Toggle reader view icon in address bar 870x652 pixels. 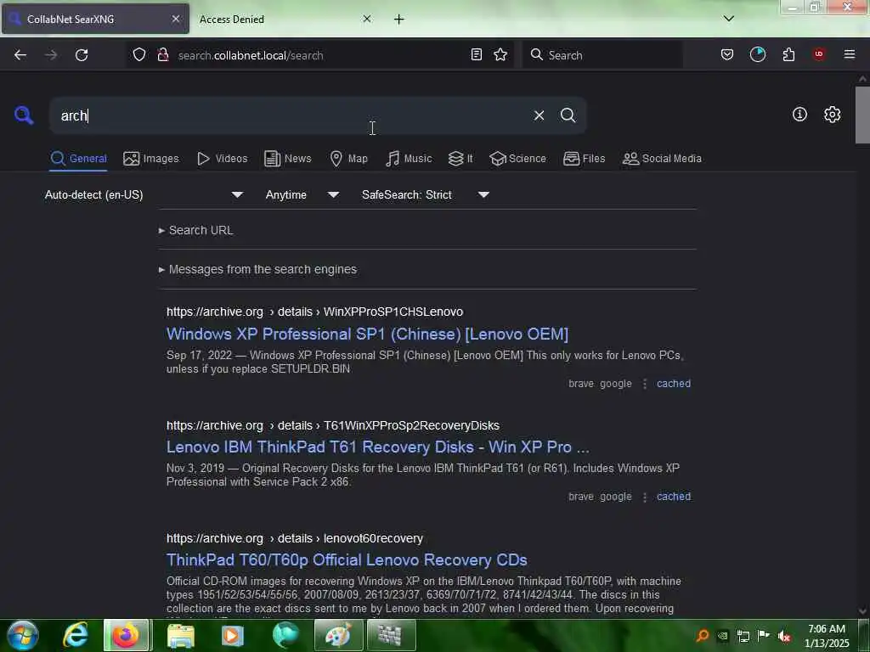pyautogui.click(x=476, y=55)
